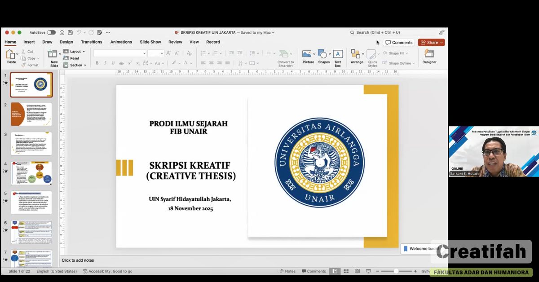Click the Comments button near Share

point(399,42)
